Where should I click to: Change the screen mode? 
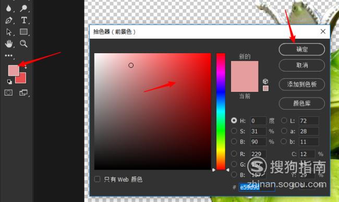(23, 92)
